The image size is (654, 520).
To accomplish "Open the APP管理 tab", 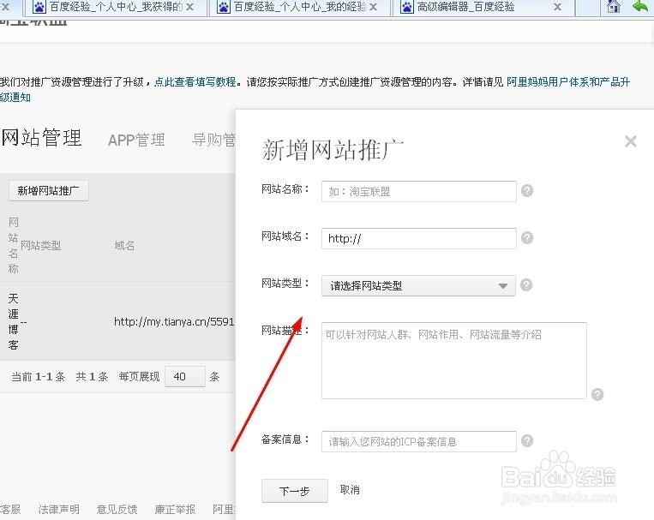I will (136, 140).
